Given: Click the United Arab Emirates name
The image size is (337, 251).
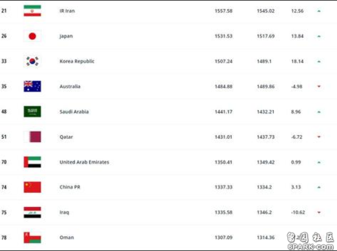Looking at the screenshot, I should (x=84, y=162).
